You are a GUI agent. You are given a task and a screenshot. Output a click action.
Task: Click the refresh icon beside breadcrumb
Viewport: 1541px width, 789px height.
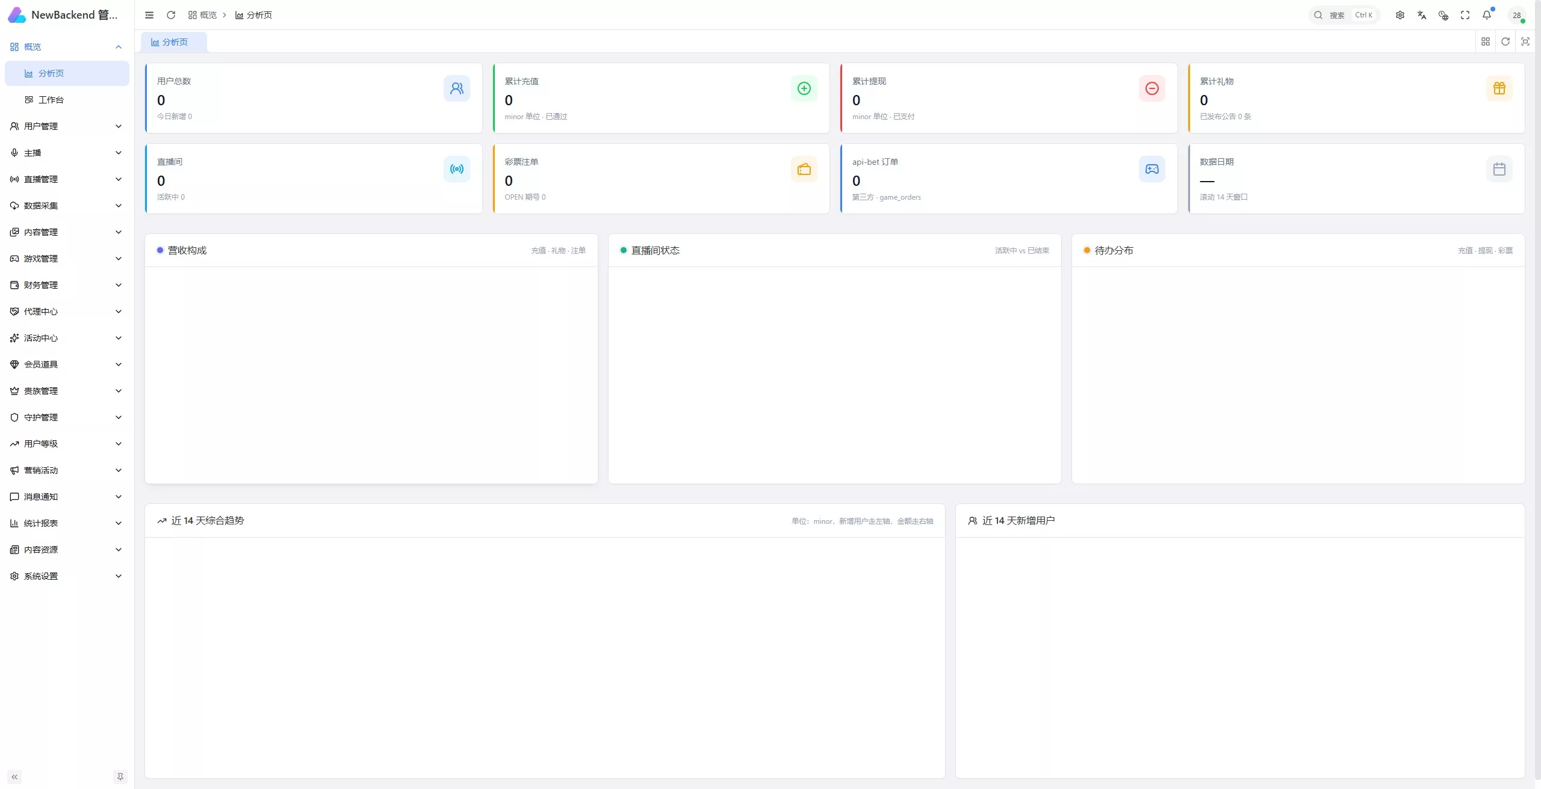coord(171,15)
